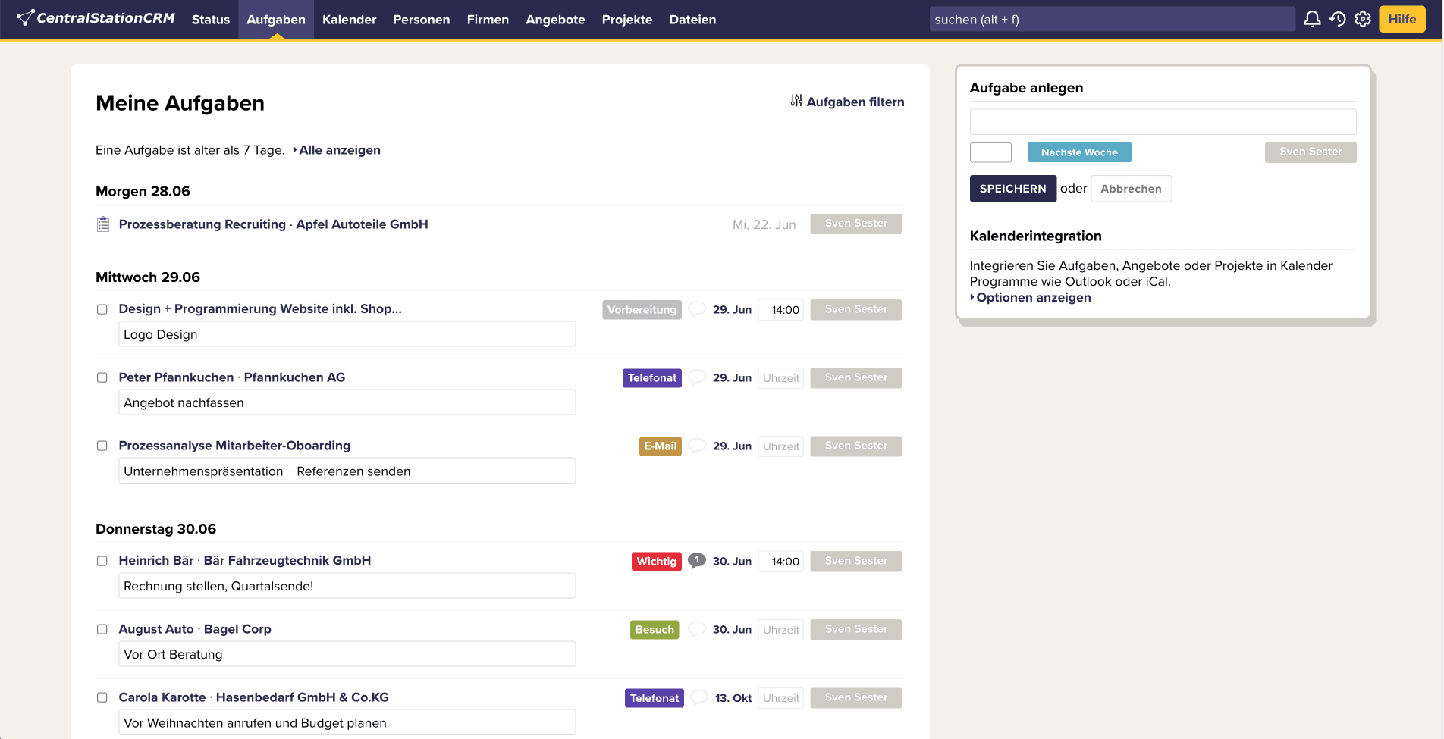Click the CentralStationCRM logo
Viewport: 1444px width, 739px height.
point(96,18)
